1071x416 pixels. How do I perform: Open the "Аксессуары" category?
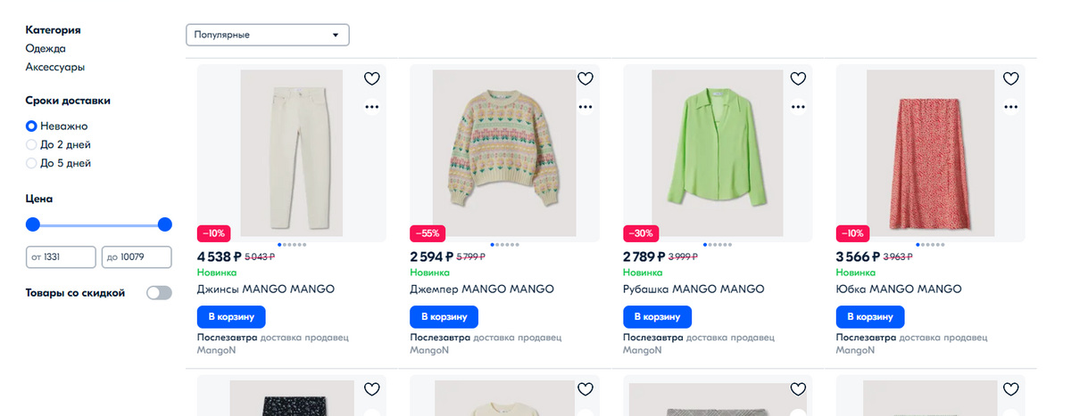55,67
